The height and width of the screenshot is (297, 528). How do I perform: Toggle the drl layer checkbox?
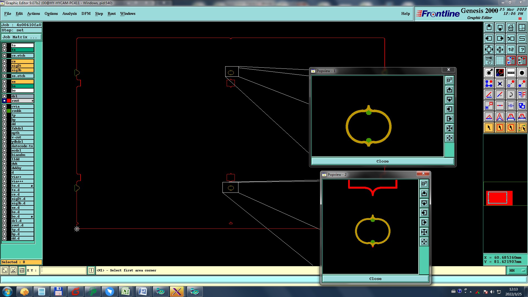pos(4,96)
